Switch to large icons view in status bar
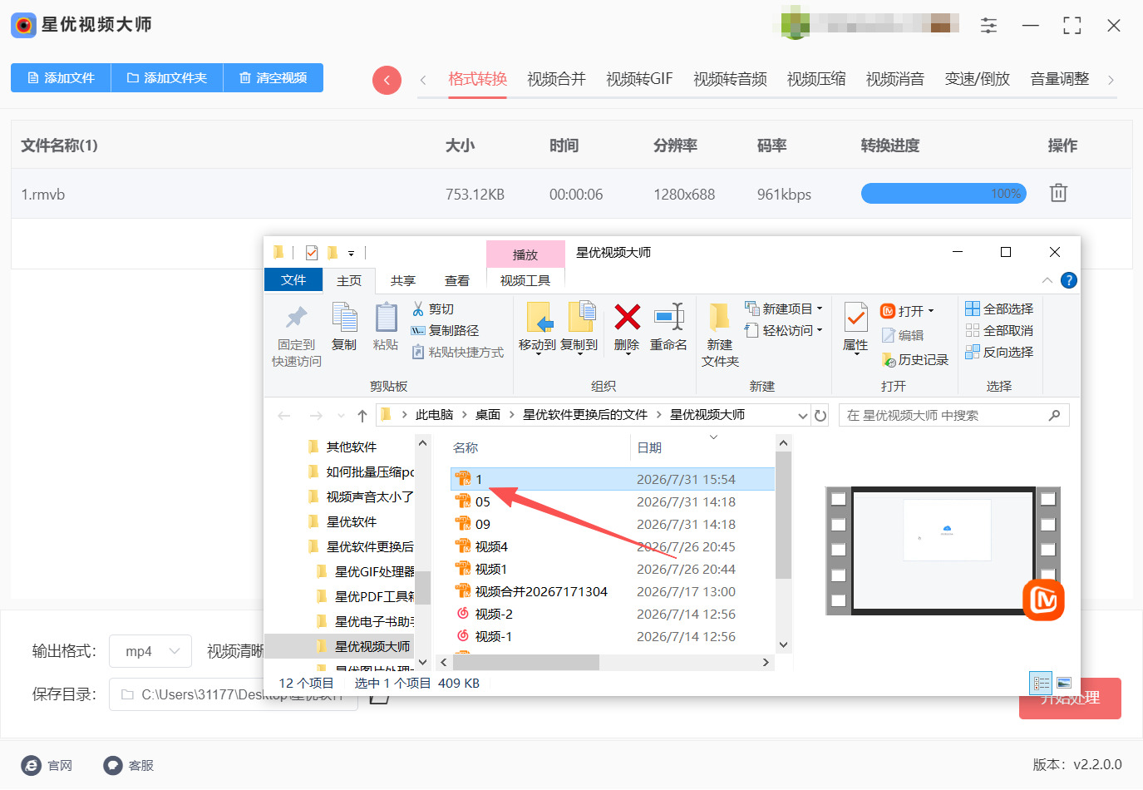Image resolution: width=1143 pixels, height=790 pixels. click(x=1064, y=684)
